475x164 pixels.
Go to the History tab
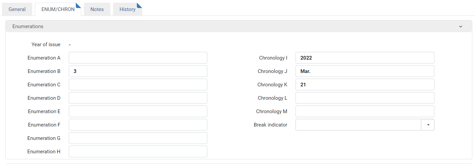tap(127, 9)
